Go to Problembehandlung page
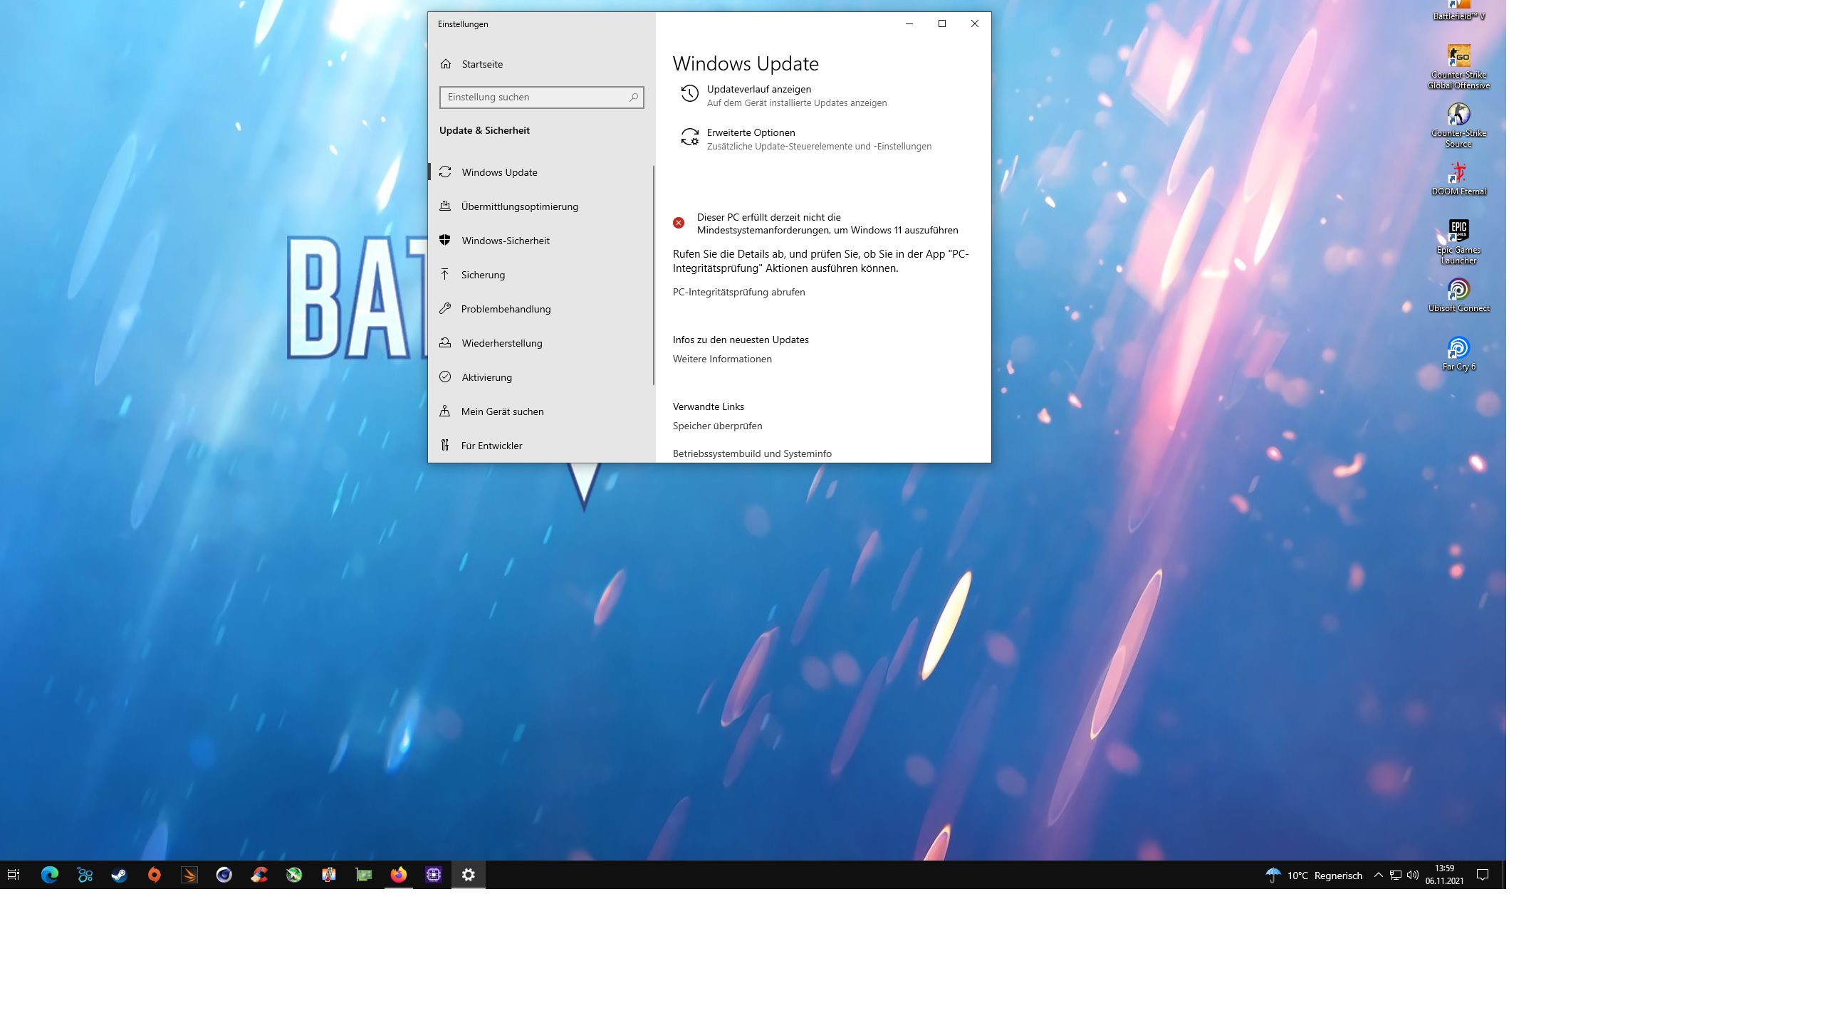Screen dimensions: 1823x1025 point(506,309)
